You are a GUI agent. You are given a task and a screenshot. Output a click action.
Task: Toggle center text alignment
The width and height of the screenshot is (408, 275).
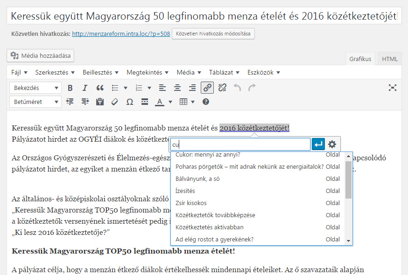[177, 88]
